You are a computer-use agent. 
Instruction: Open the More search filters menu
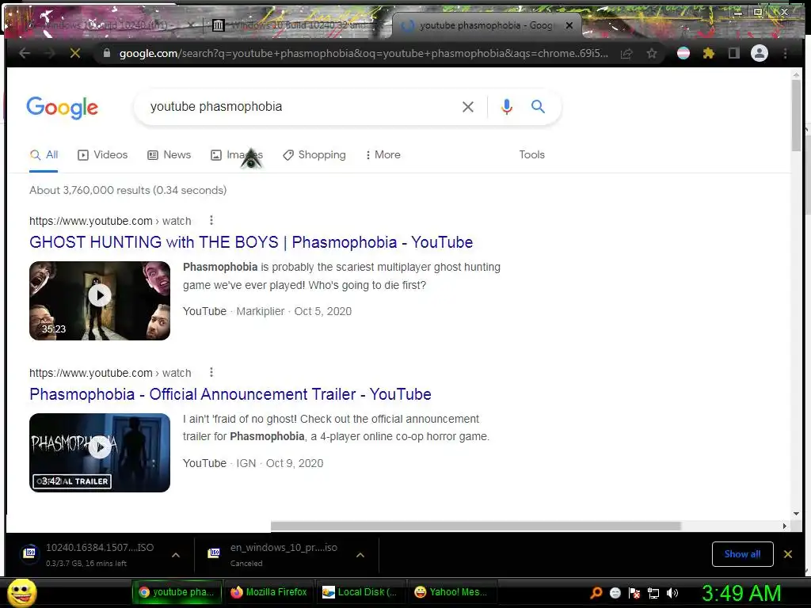point(383,154)
